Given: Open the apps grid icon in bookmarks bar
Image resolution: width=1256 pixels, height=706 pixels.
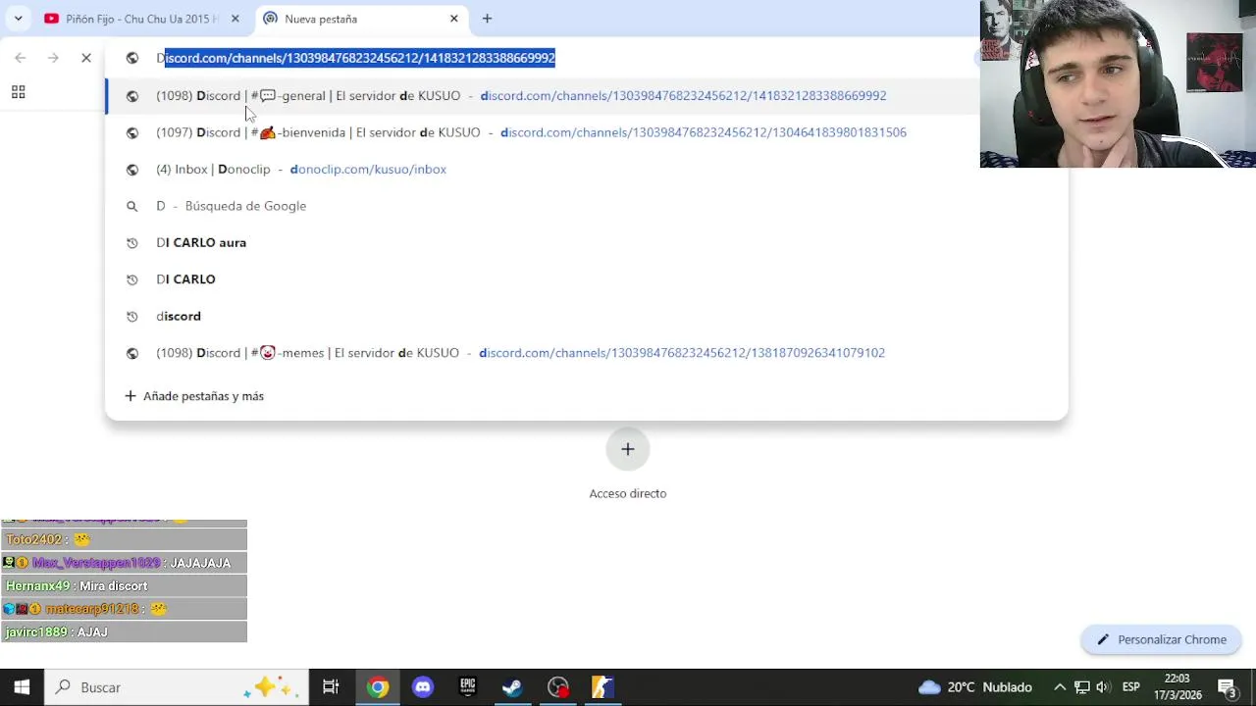Looking at the screenshot, I should click(18, 92).
